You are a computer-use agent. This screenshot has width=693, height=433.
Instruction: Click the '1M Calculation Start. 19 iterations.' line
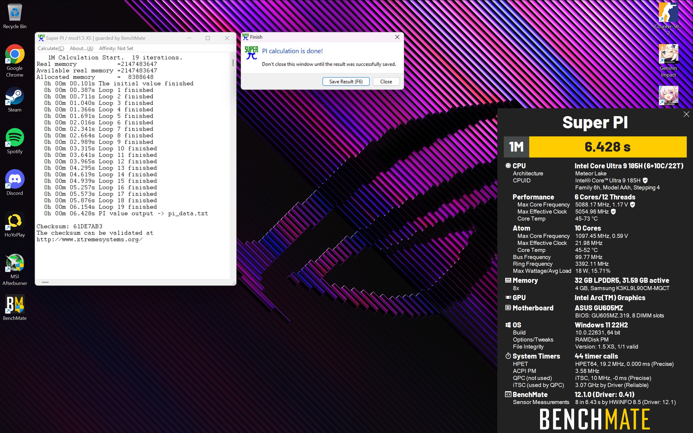click(115, 57)
